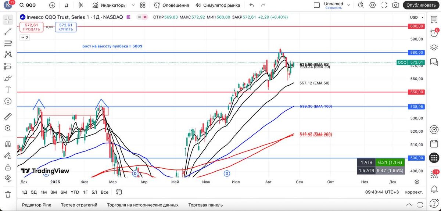441x211 pixels.
Task: Open the target-shaped ideas stream icon
Action: (434, 129)
